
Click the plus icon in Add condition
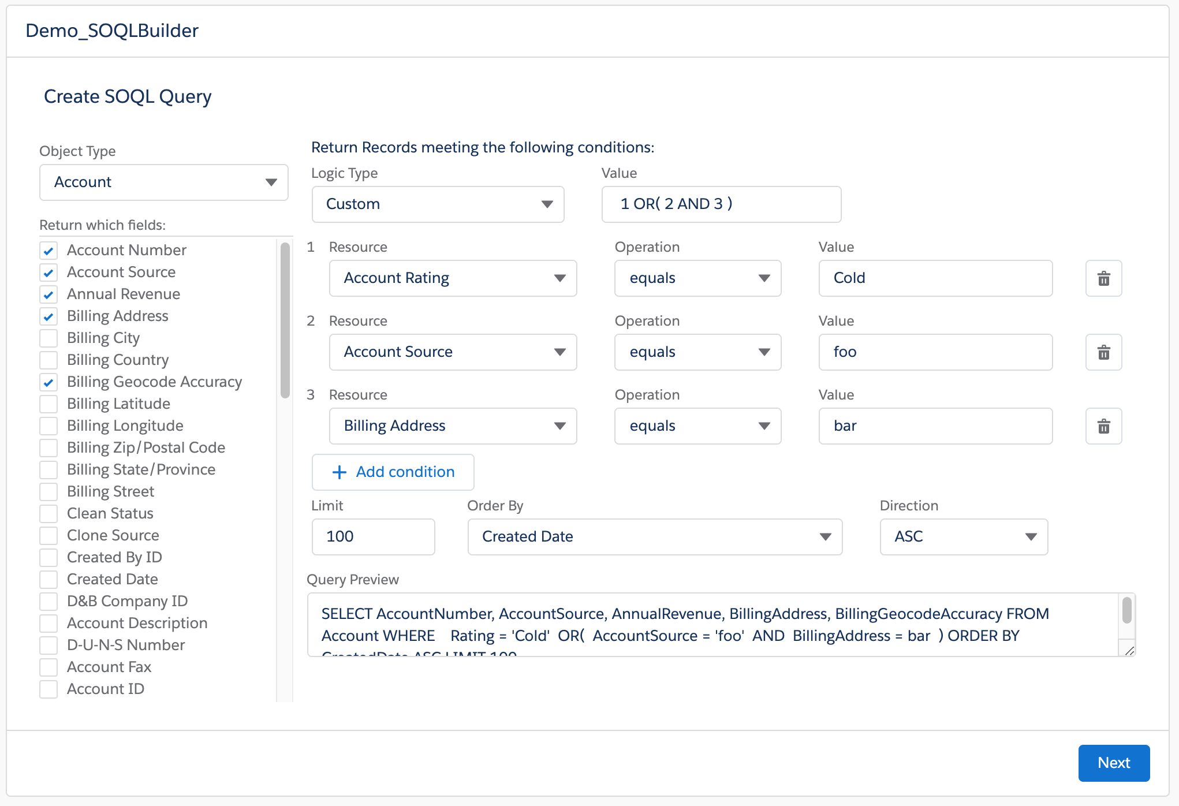tap(339, 472)
